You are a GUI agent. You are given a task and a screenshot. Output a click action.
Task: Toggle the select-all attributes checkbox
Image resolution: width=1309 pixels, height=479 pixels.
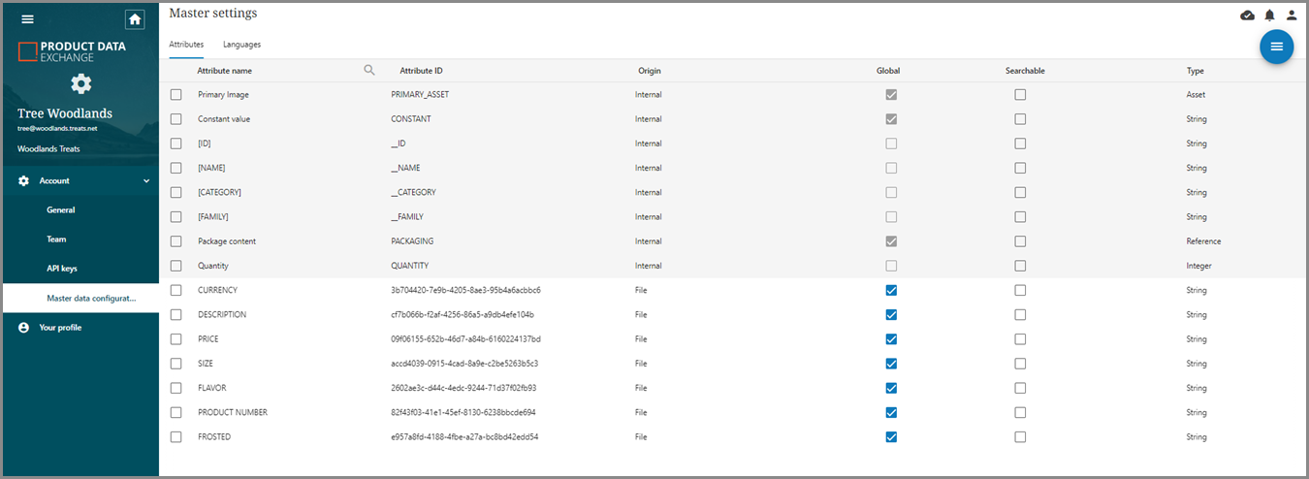click(176, 71)
